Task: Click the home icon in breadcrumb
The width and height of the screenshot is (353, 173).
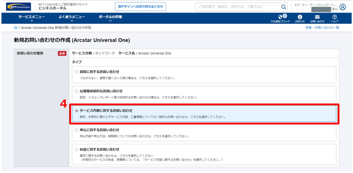Action: [16, 28]
